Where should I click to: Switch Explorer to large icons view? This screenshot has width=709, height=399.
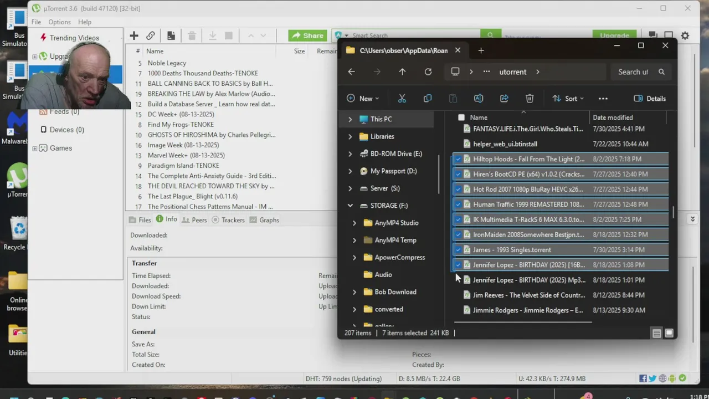(x=669, y=333)
